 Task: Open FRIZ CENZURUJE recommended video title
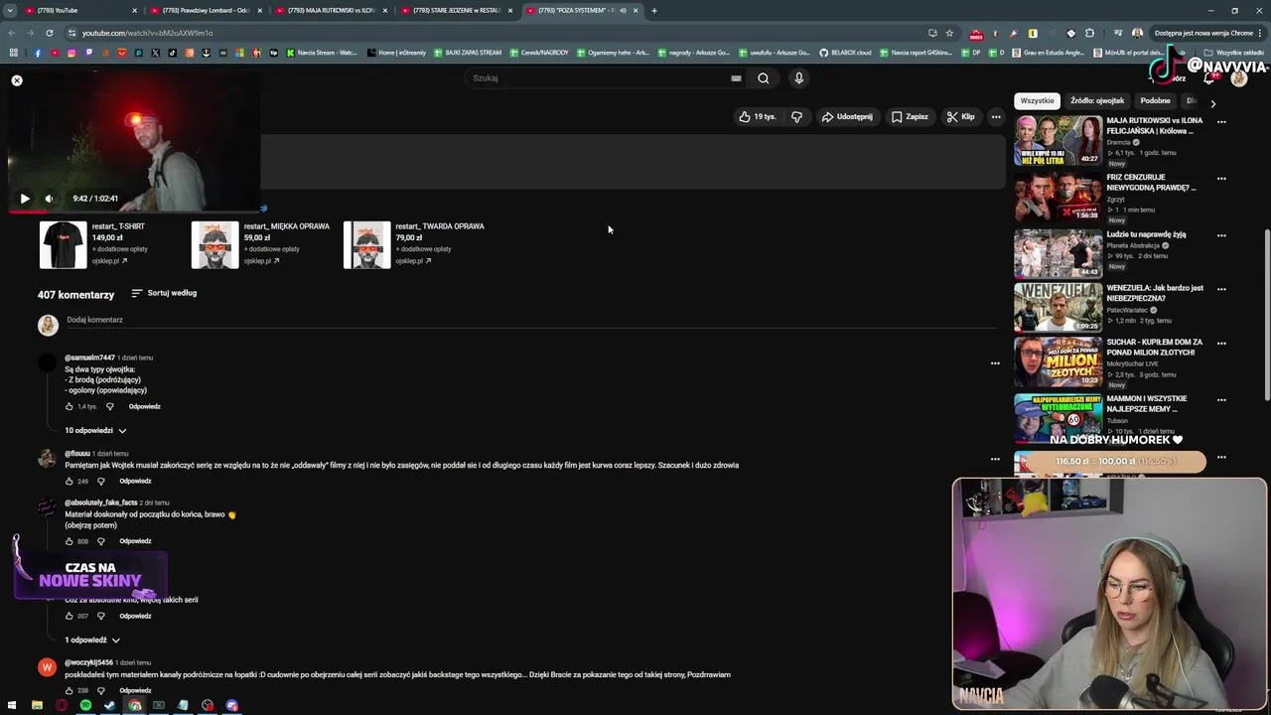[x=1152, y=182]
